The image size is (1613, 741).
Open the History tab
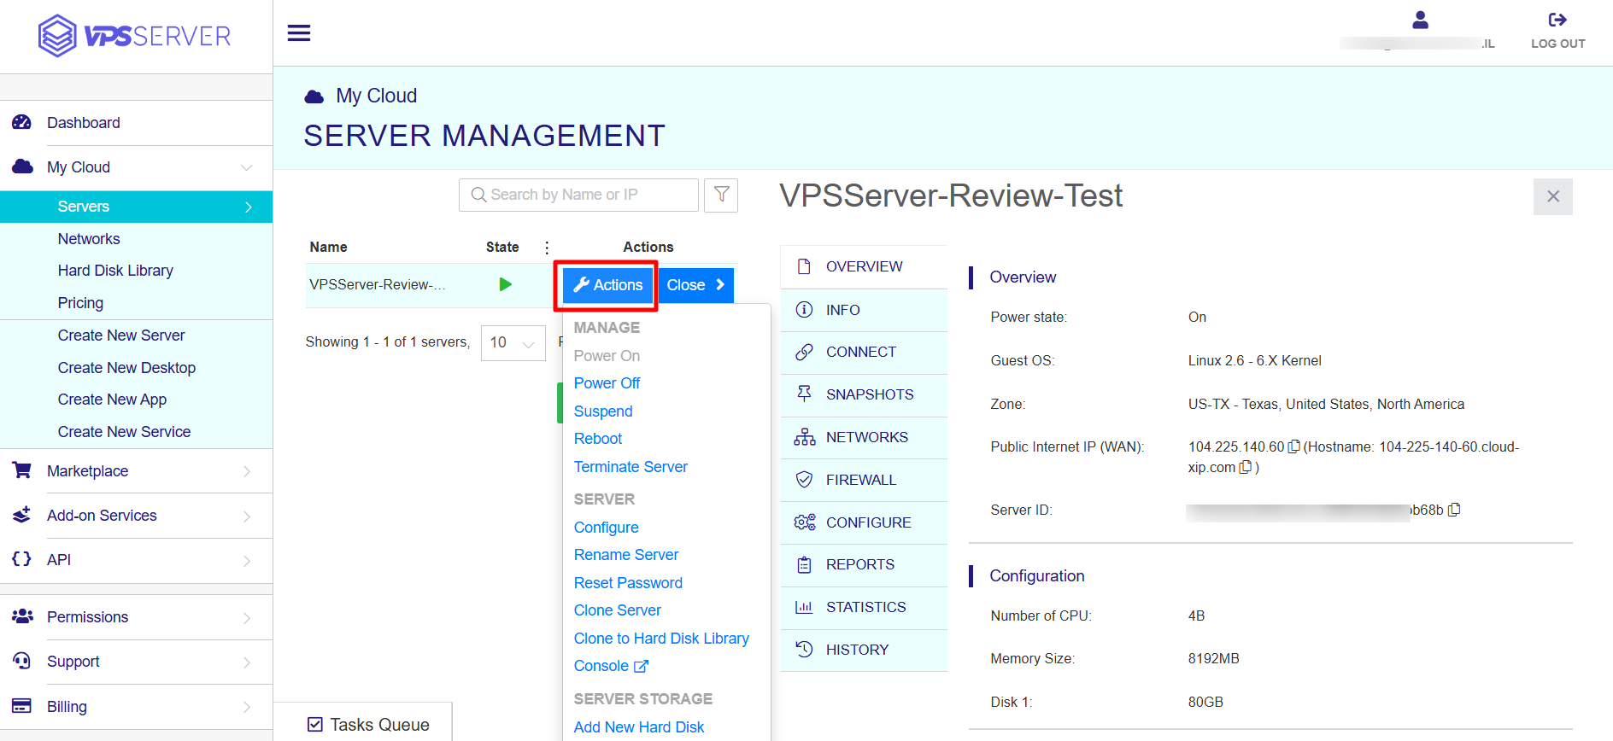coord(864,651)
